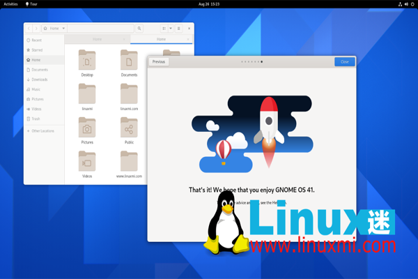The width and height of the screenshot is (418, 279).
Task: Select Downloads in Files sidebar
Action: pos(45,80)
